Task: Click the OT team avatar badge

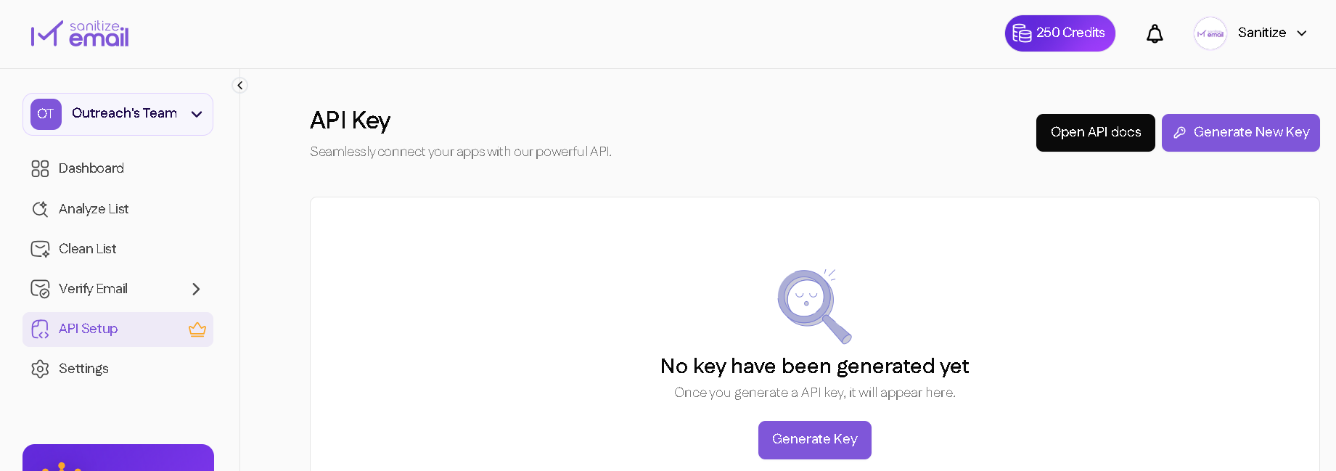Action: click(x=46, y=114)
